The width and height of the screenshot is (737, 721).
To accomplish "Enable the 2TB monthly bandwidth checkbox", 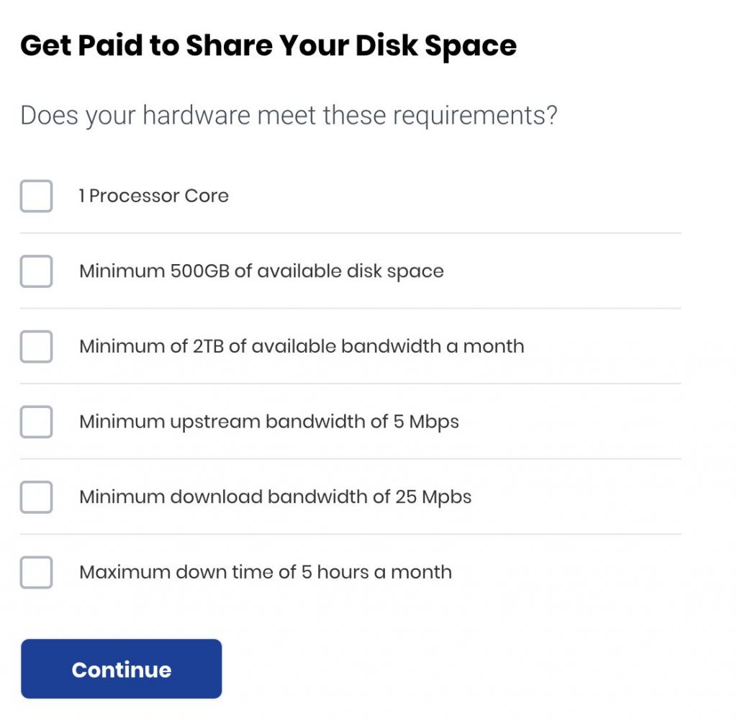I will 36,347.
